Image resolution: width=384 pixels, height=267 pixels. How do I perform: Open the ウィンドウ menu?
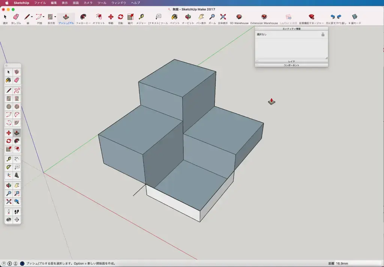click(119, 3)
